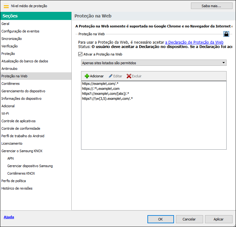Select Perfil de trabalho do Android
236x227 pixels.
point(36,136)
